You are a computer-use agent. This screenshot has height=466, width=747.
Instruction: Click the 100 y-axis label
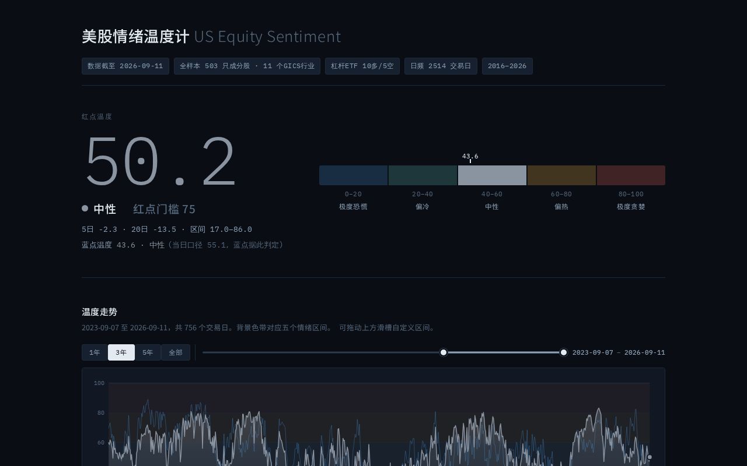[x=99, y=383]
